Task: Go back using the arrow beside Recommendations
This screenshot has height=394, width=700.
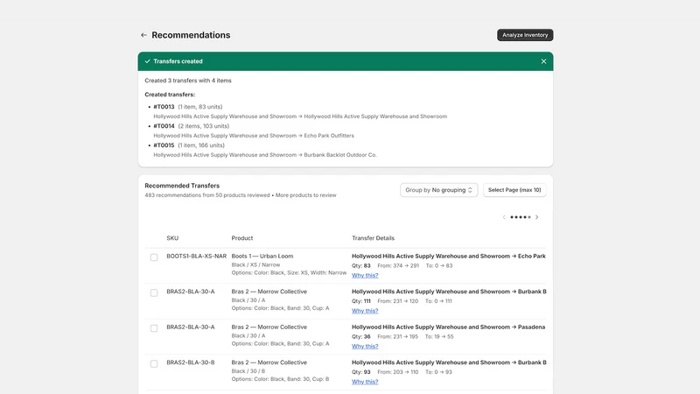Action: pyautogui.click(x=143, y=35)
